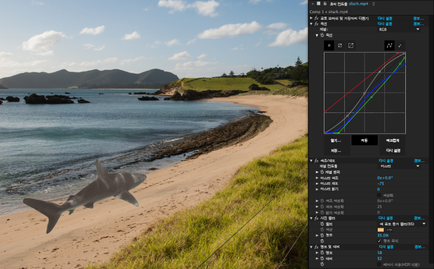The height and width of the screenshot is (269, 434).
Task: Click the orange photo filter color swatch
Action: pyautogui.click(x=381, y=230)
